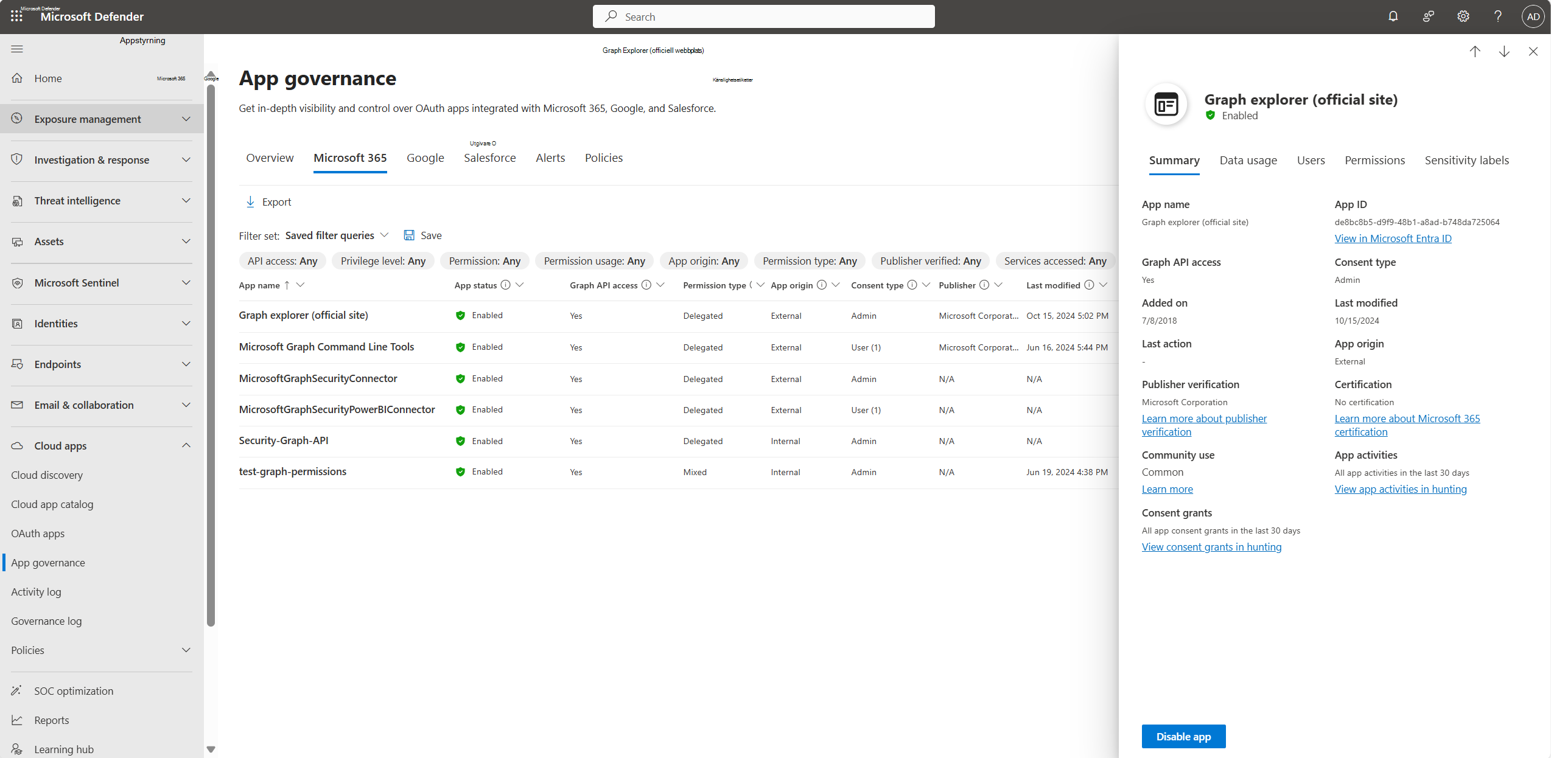The image size is (1551, 758).
Task: Click the App governance icon in sidebar
Action: (x=47, y=562)
